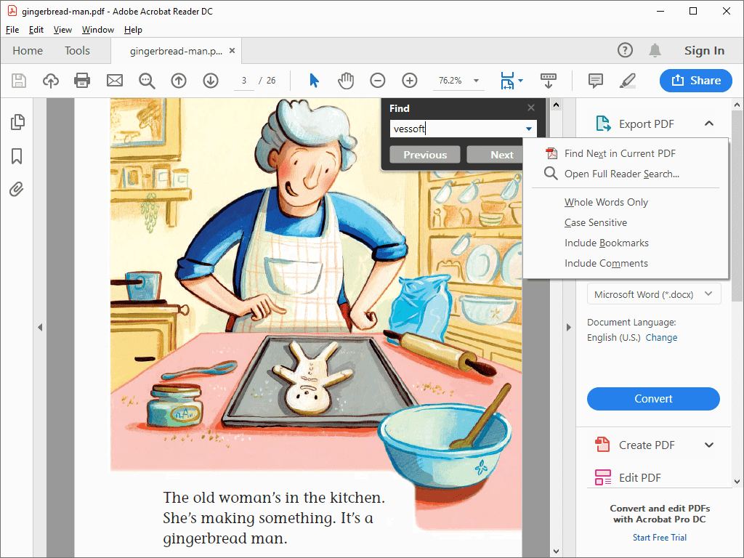Open the Help menu
The image size is (744, 558).
tap(134, 29)
